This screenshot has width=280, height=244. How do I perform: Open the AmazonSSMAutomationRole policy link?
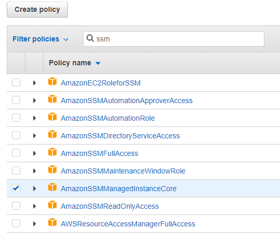tap(108, 118)
